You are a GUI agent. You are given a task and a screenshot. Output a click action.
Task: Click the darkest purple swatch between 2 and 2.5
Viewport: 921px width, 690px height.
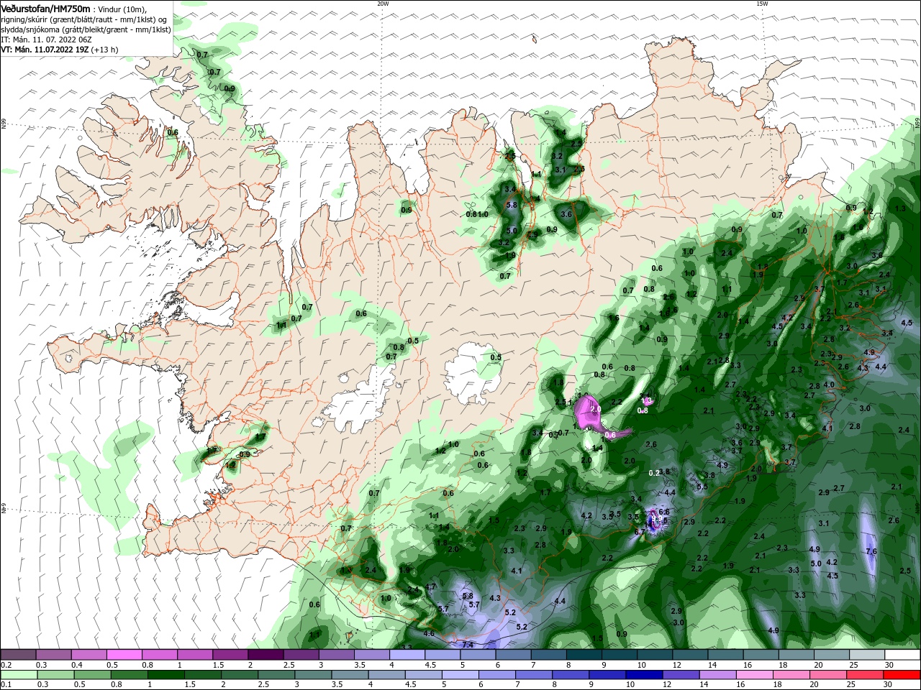(265, 655)
